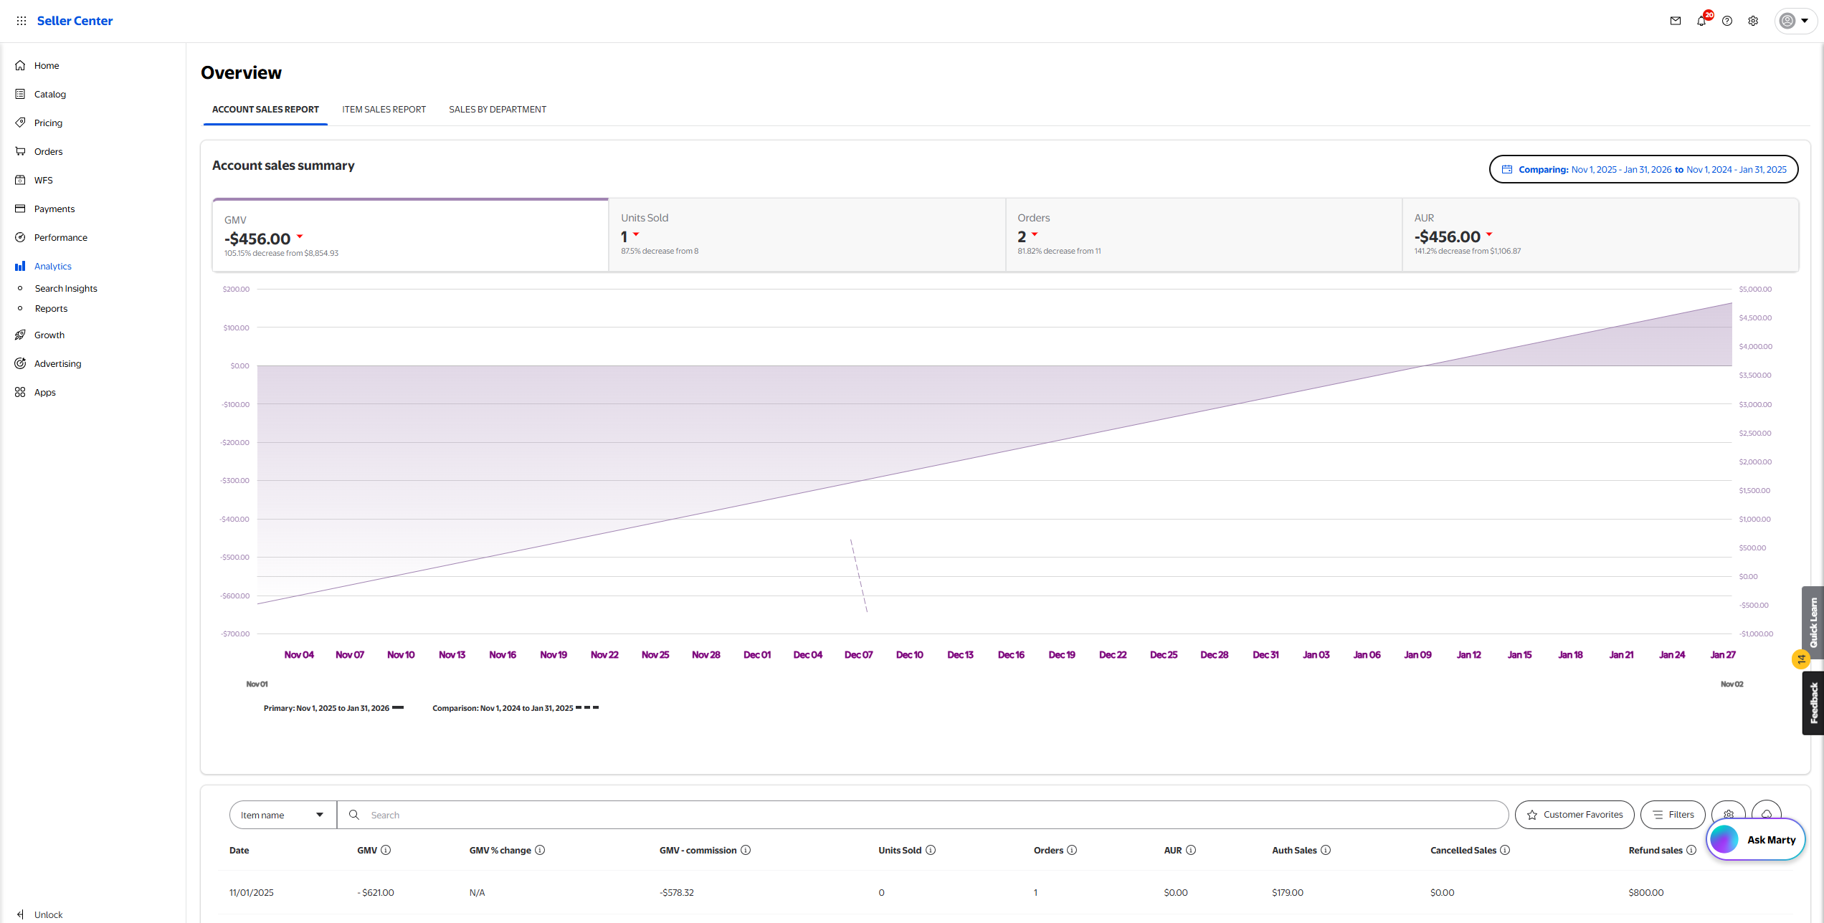Image resolution: width=1824 pixels, height=923 pixels.
Task: Click the Payments card icon
Action: point(20,209)
